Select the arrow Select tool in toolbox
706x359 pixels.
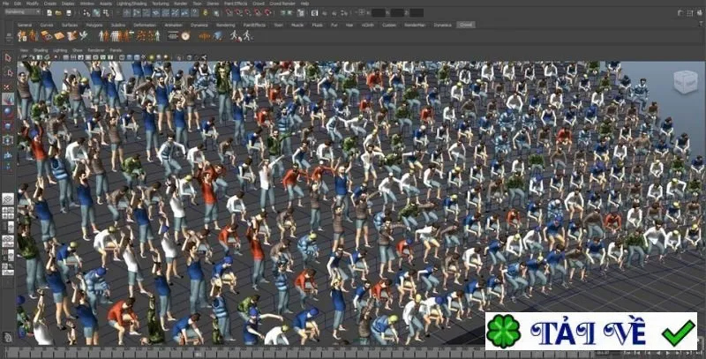(x=8, y=58)
